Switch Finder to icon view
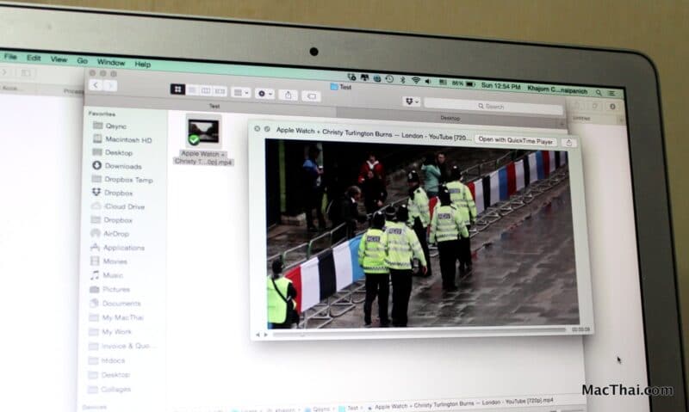The image size is (689, 412). click(x=177, y=89)
